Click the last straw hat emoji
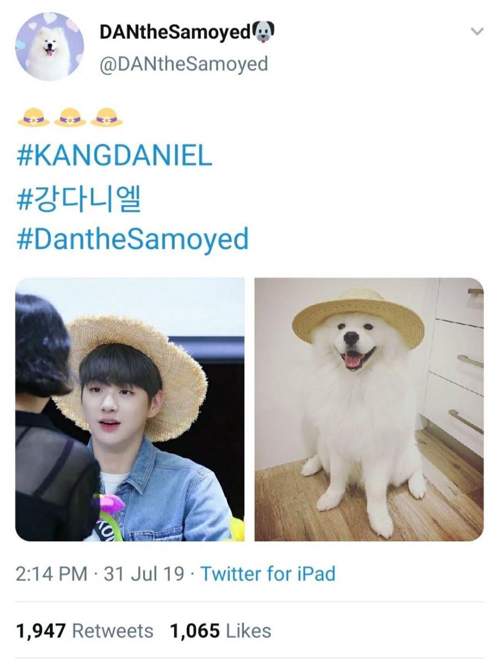The image size is (499, 666). (x=106, y=118)
